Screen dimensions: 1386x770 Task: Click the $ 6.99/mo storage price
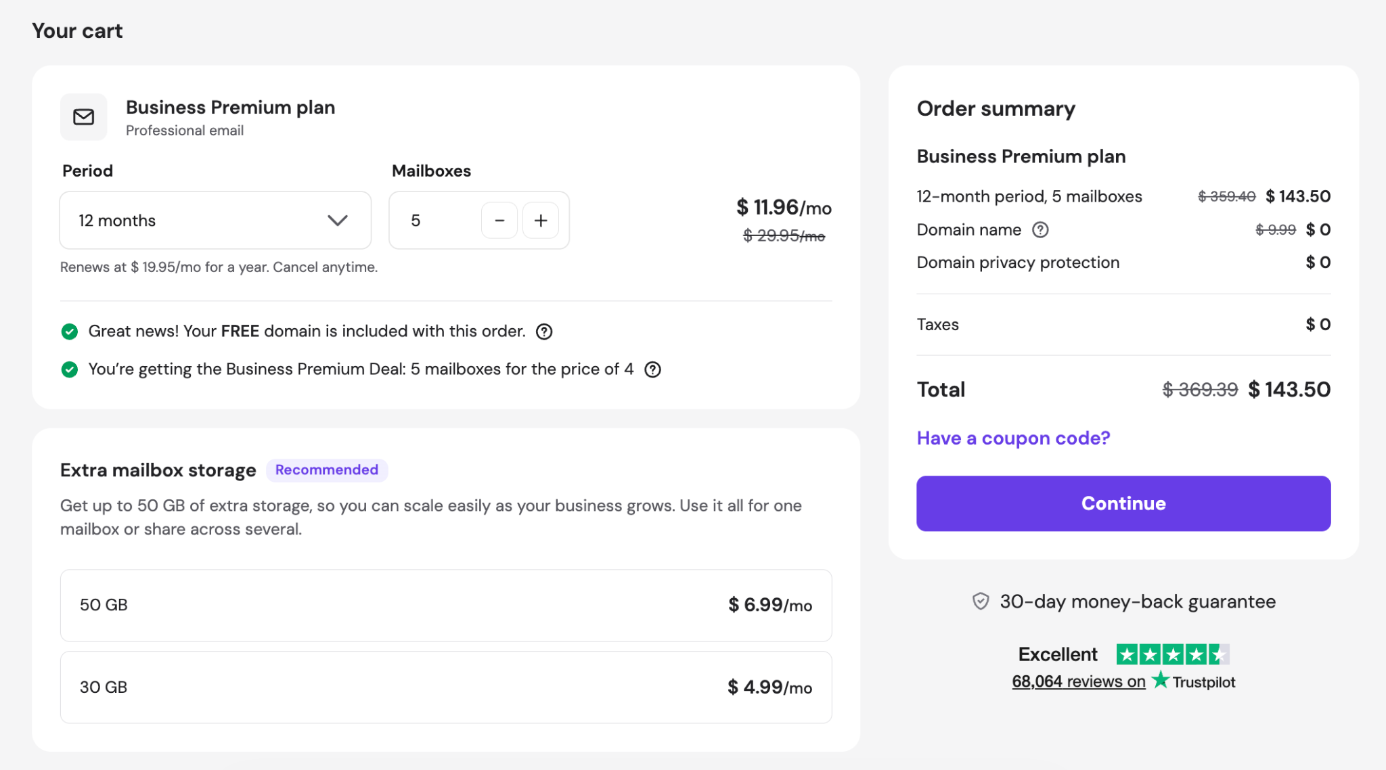pyautogui.click(x=770, y=605)
